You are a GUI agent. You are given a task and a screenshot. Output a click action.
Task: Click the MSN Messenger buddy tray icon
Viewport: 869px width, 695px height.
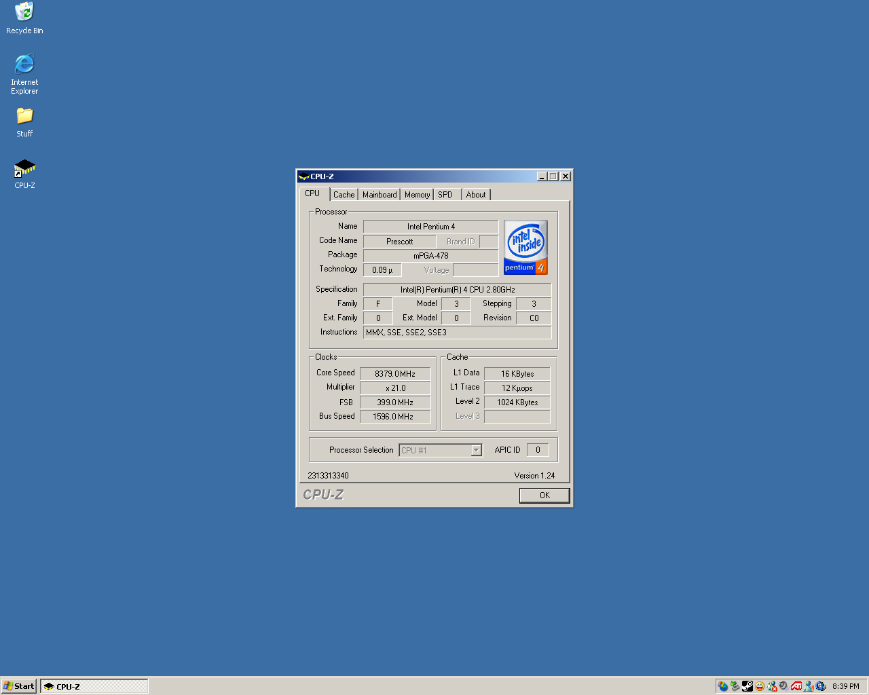click(809, 686)
